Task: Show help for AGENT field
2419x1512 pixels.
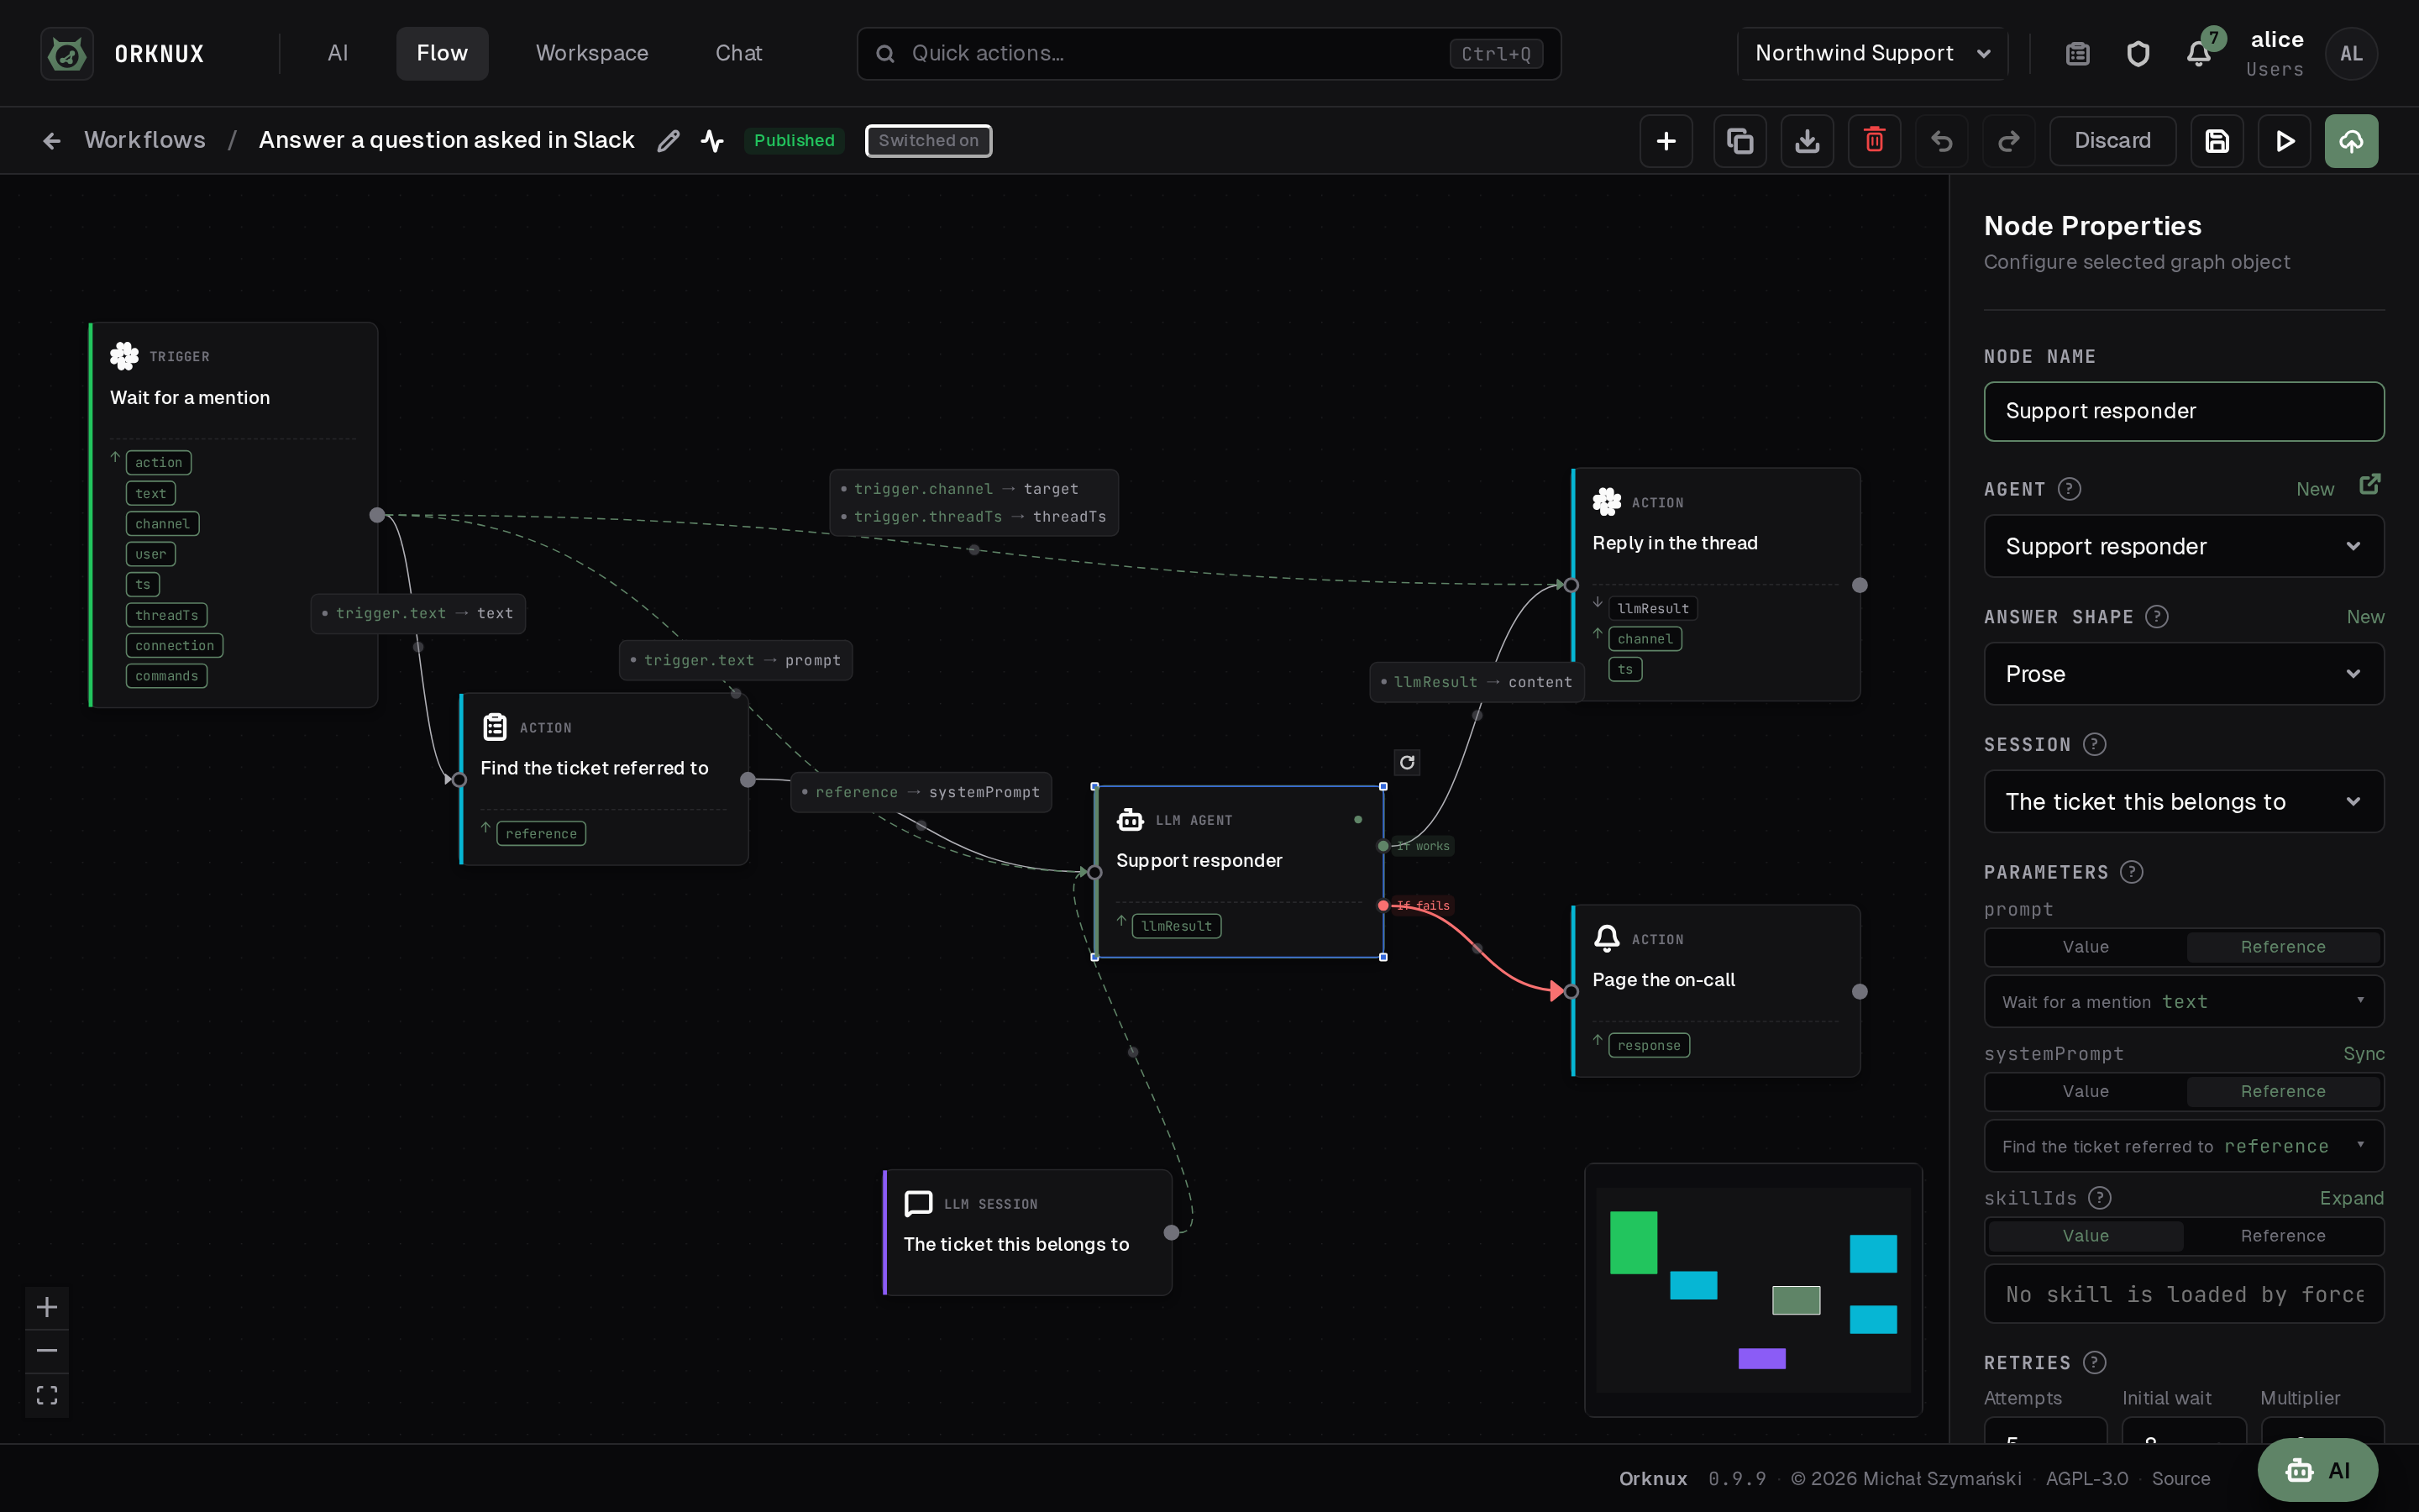Action: 2069,489
